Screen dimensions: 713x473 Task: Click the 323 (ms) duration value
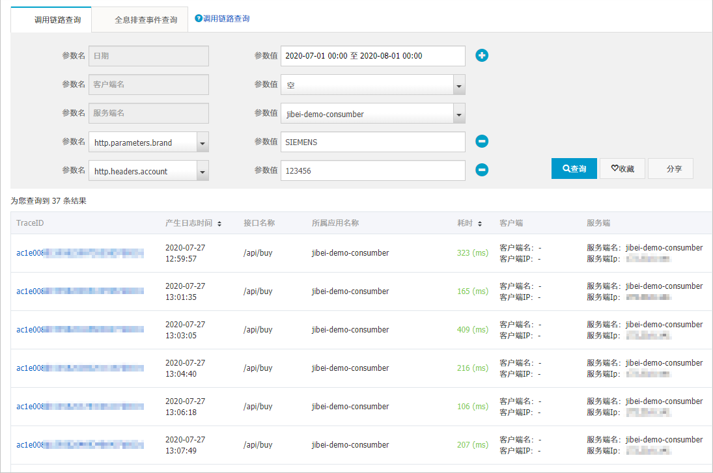click(x=473, y=253)
